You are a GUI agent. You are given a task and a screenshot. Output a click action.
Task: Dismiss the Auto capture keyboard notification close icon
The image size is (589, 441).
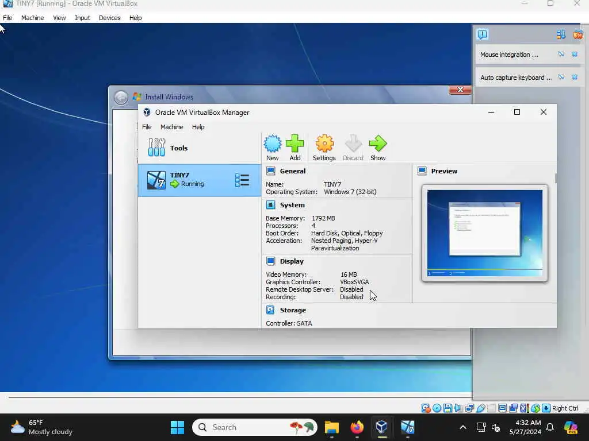(x=575, y=78)
